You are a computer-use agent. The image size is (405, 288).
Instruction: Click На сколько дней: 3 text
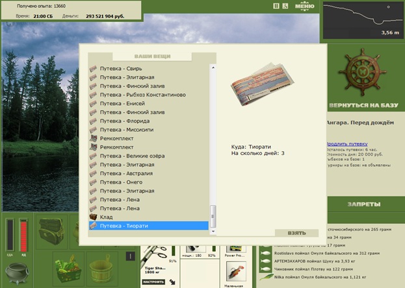258,154
